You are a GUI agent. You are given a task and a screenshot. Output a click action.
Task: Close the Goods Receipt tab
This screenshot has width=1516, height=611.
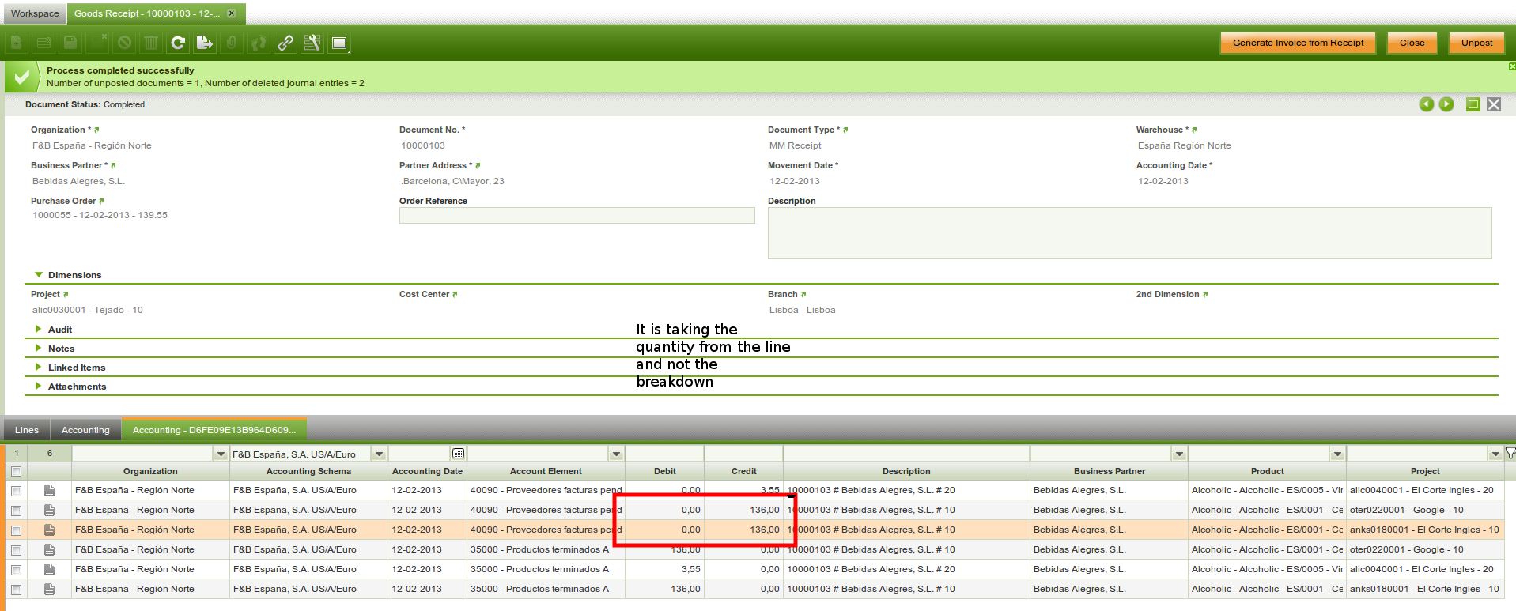232,13
